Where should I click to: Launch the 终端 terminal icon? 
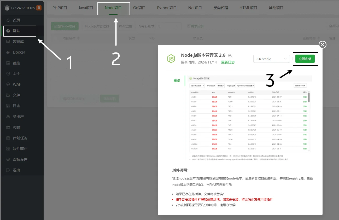[8, 127]
